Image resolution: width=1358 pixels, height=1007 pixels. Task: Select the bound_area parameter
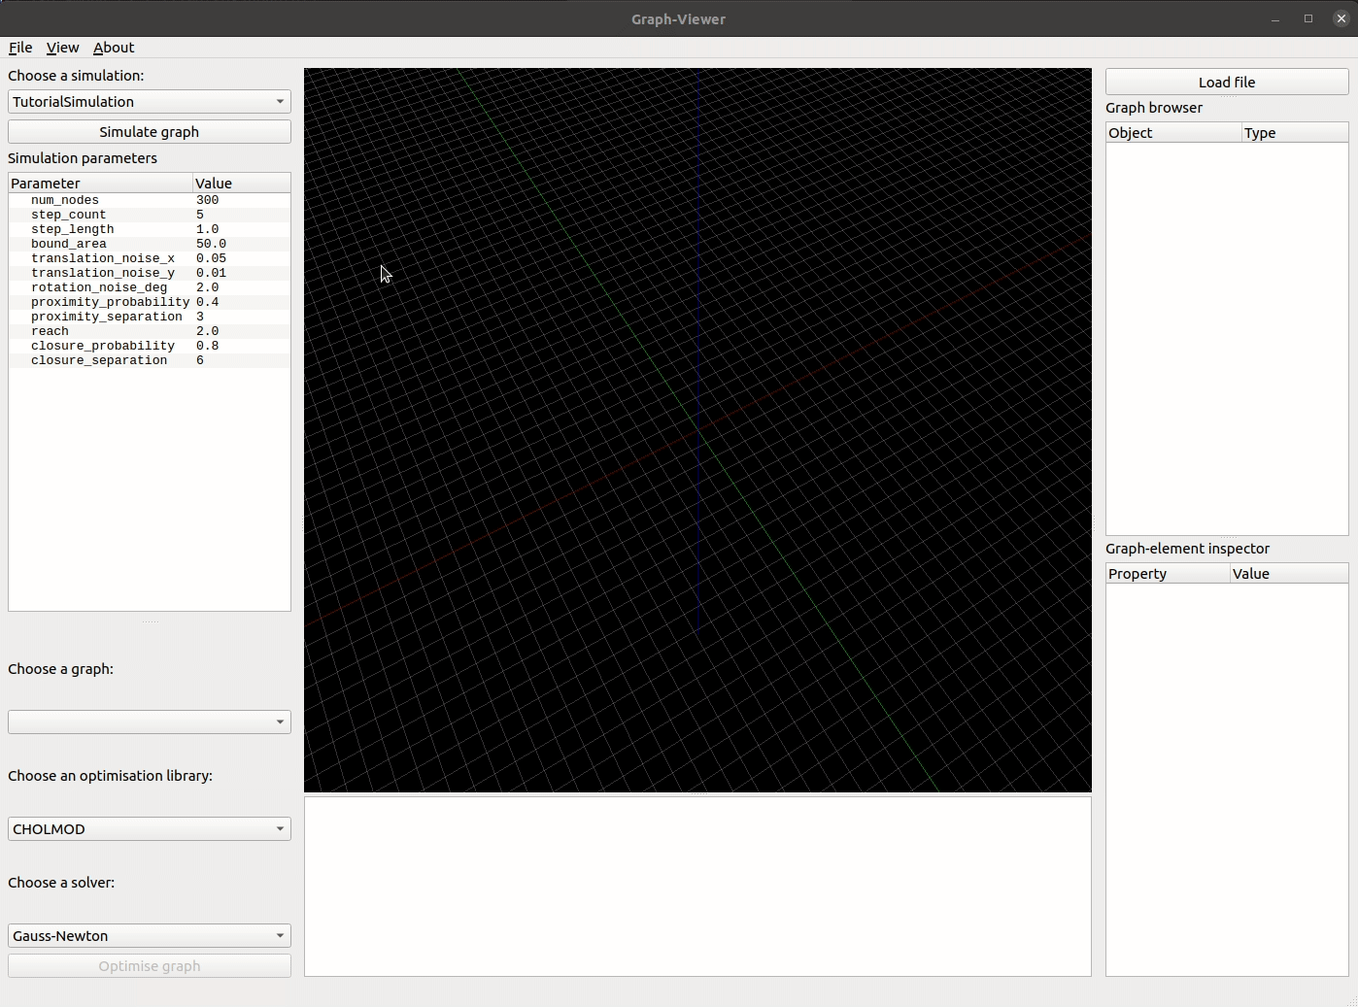tap(68, 244)
